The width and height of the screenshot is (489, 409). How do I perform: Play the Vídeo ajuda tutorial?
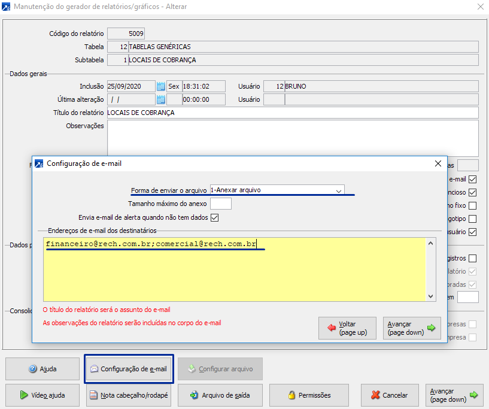tap(42, 395)
